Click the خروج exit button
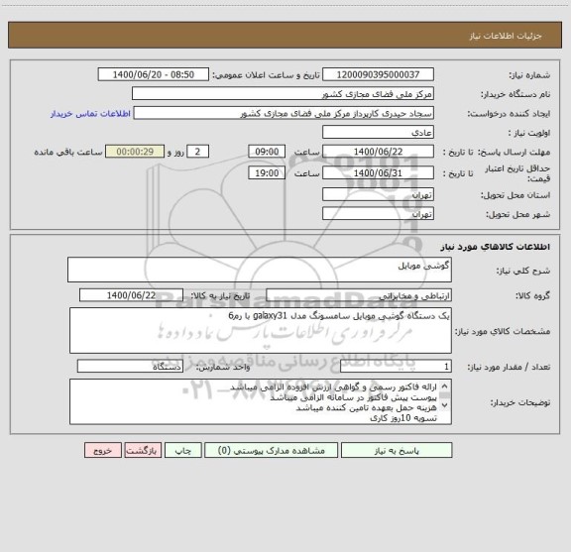The width and height of the screenshot is (571, 552). tap(103, 450)
